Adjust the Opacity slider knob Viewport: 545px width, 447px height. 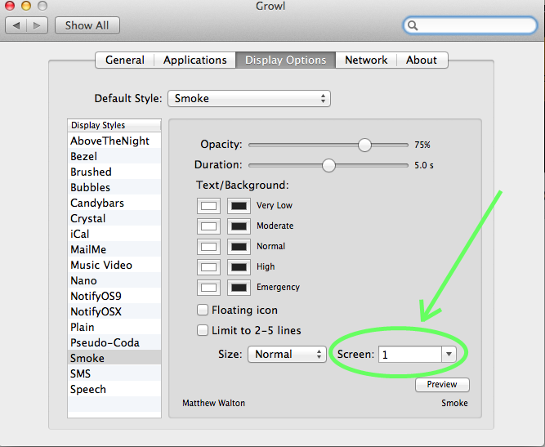[364, 145]
